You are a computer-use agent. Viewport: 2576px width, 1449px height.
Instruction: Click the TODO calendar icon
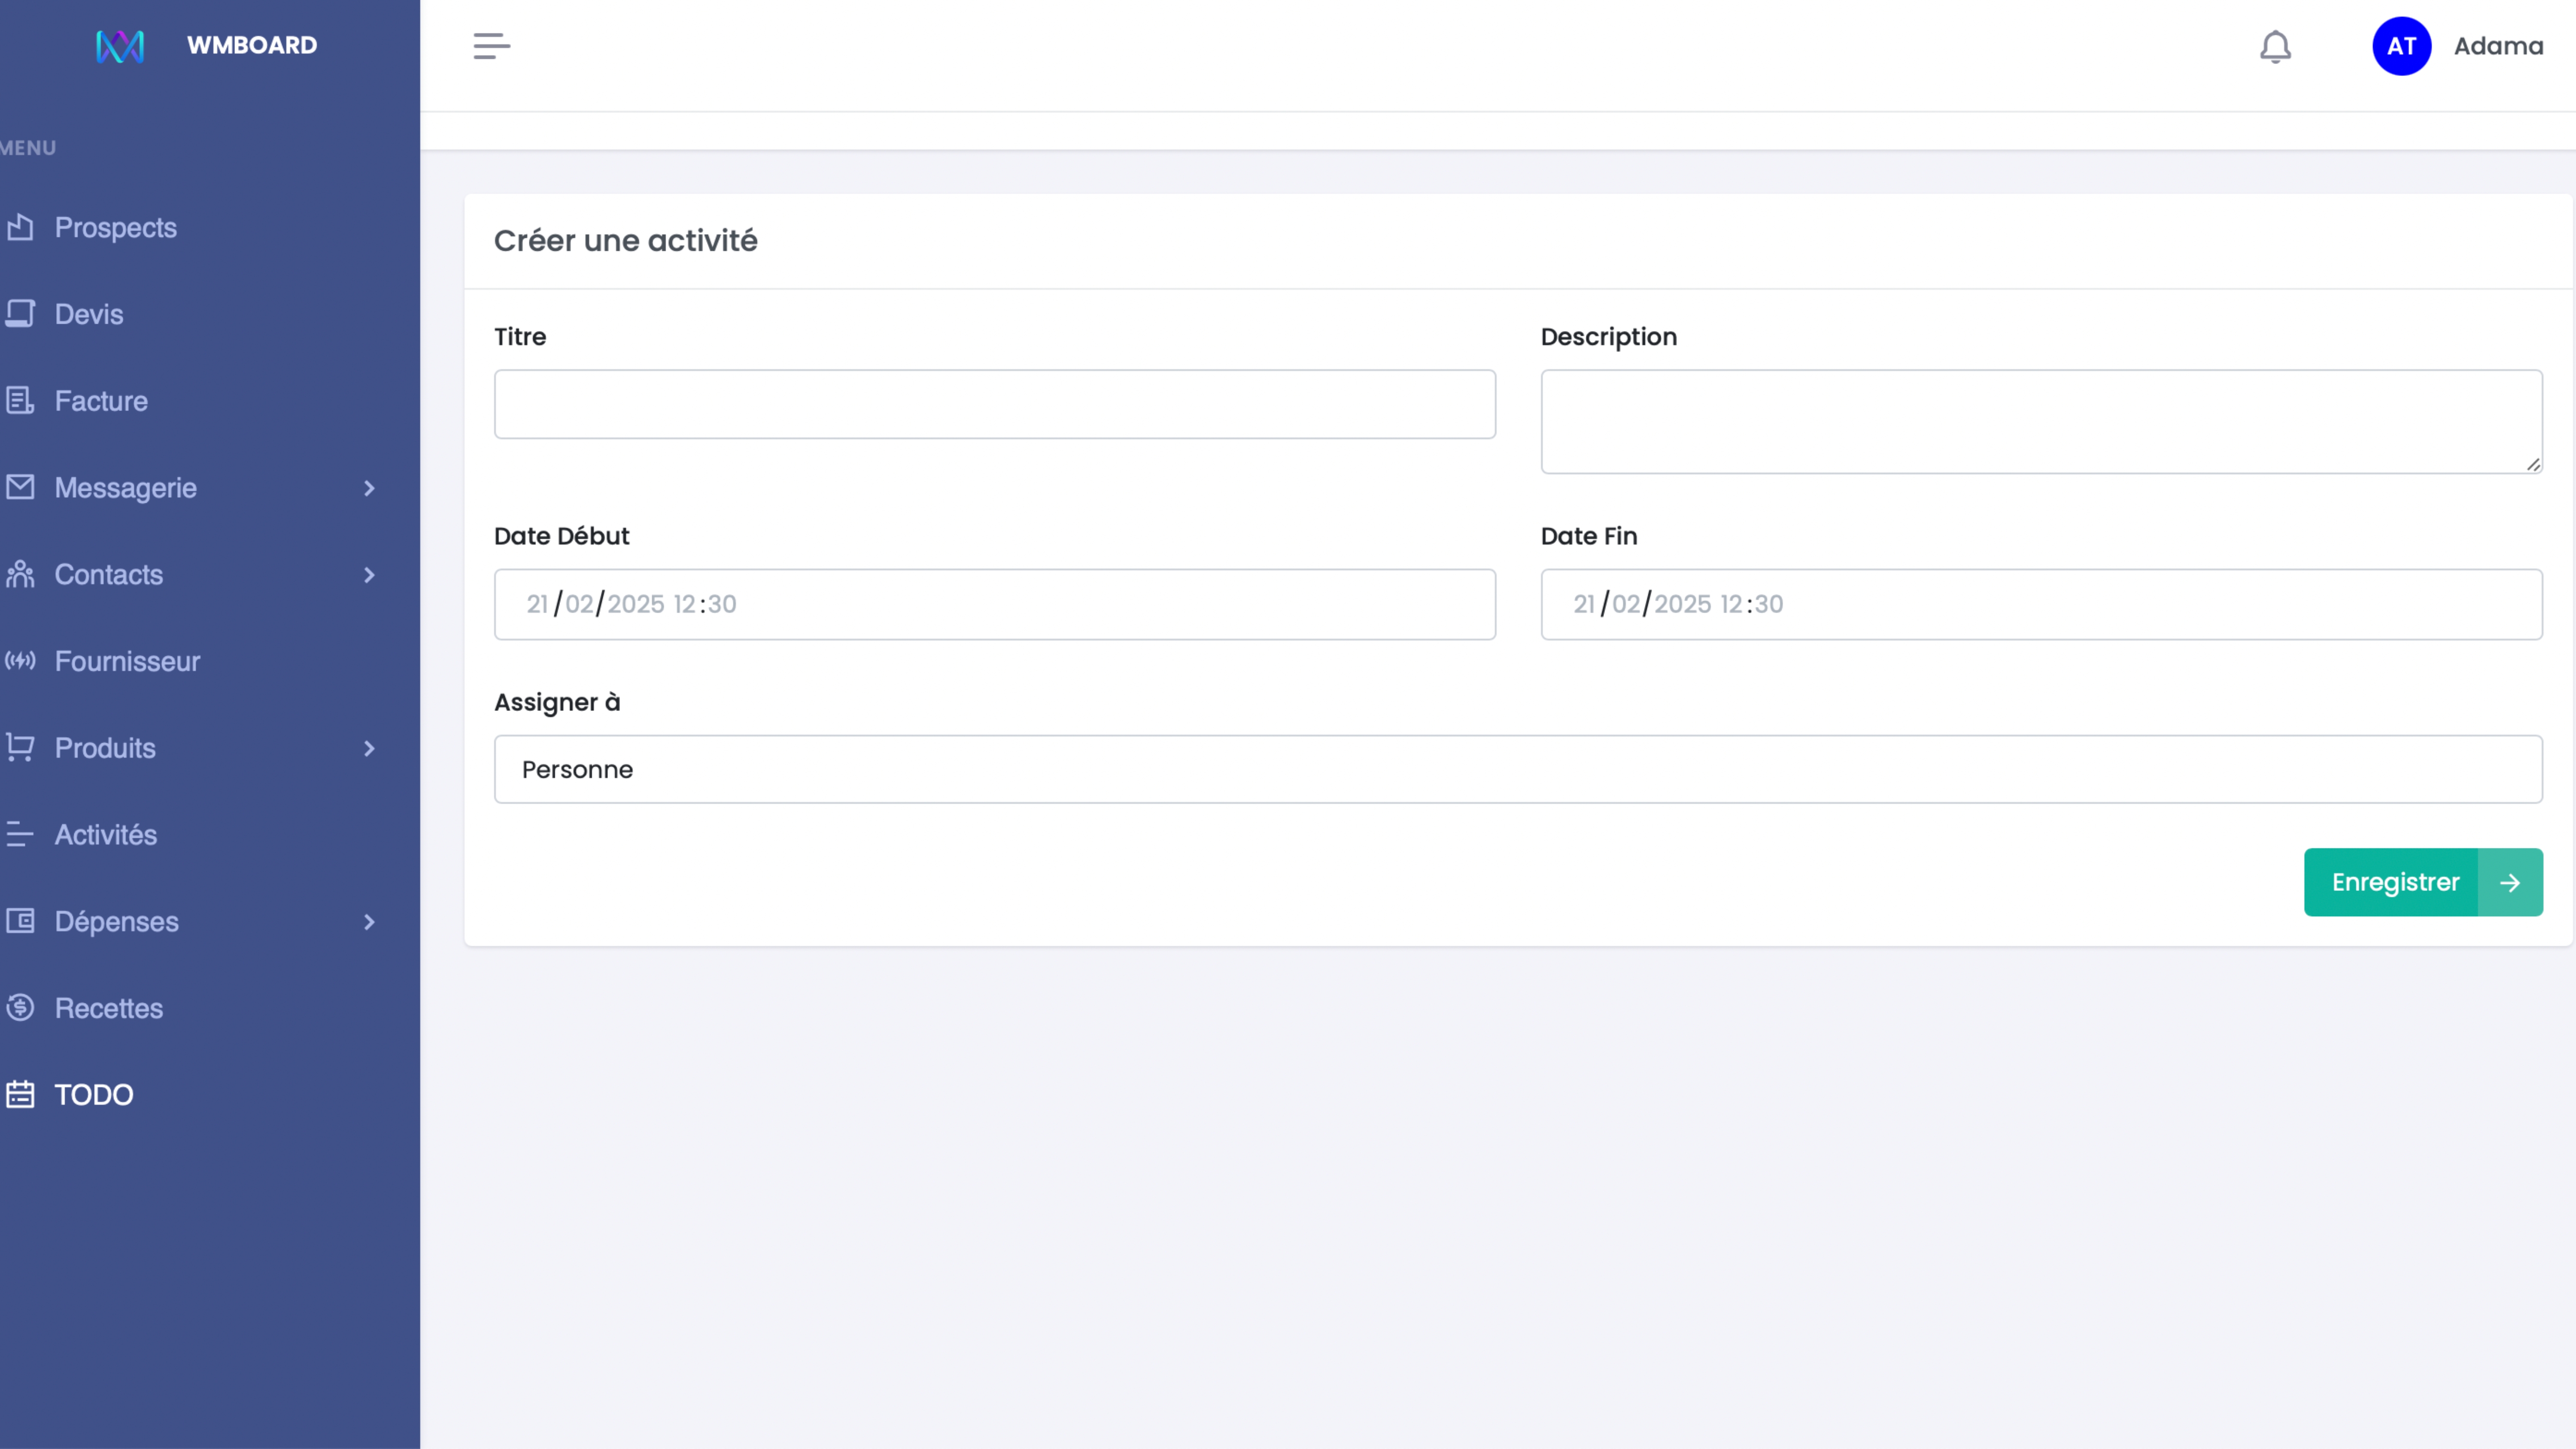pyautogui.click(x=20, y=1094)
